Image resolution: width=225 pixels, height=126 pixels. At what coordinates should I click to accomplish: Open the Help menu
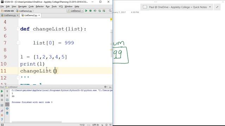point(77,6)
